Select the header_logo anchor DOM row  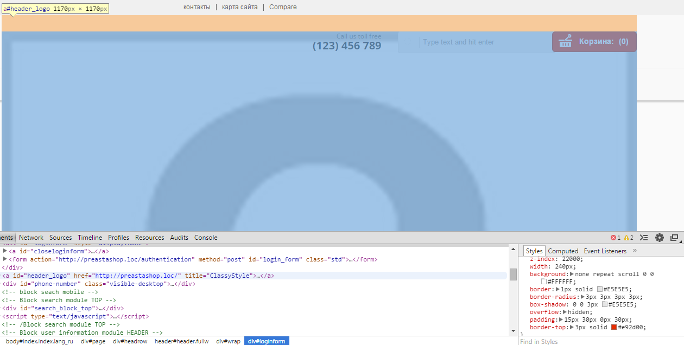coord(254,276)
